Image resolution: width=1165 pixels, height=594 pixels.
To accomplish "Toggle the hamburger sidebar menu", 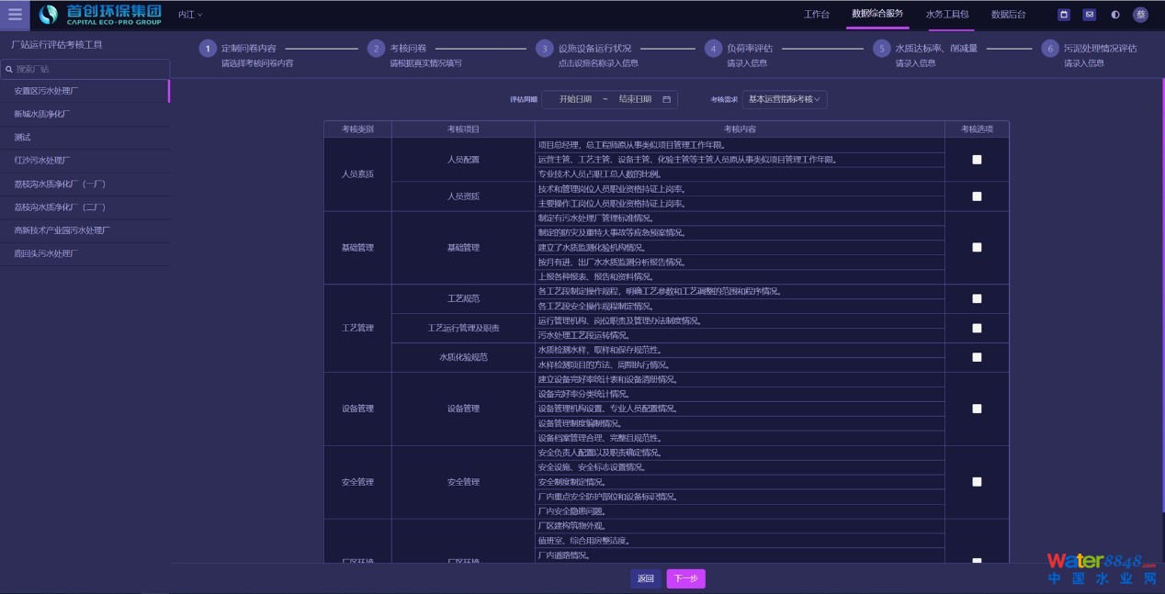I will 15,15.
